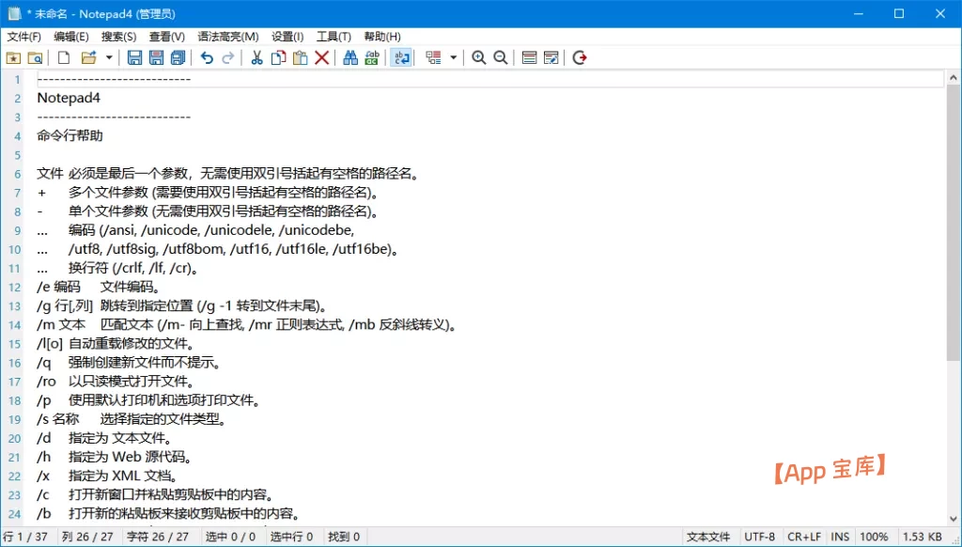Click the Undo arrow icon
The width and height of the screenshot is (962, 547).
click(207, 58)
